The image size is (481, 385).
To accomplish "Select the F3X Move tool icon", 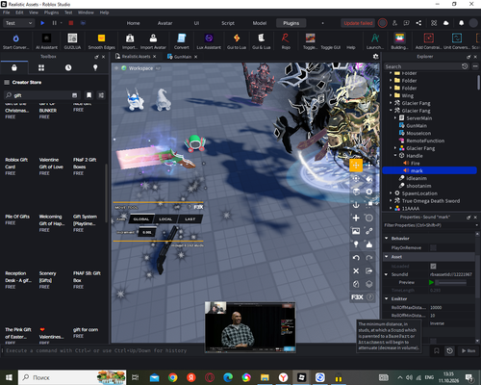I will coord(356,166).
